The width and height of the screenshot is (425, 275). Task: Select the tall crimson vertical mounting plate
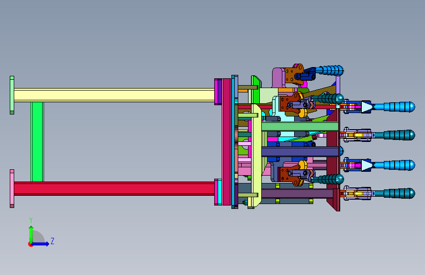226,142
